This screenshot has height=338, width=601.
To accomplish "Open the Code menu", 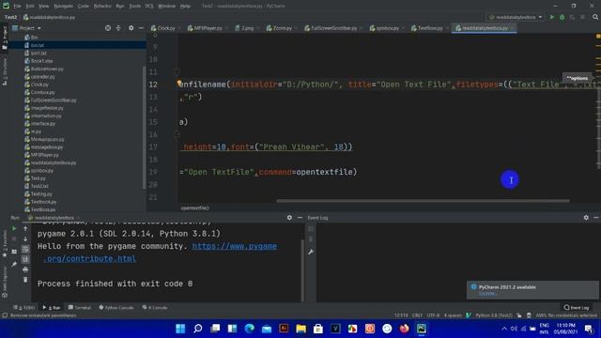I will click(x=84, y=7).
